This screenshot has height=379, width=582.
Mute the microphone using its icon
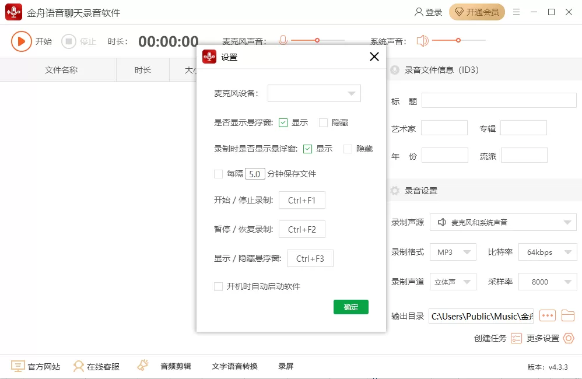click(283, 40)
